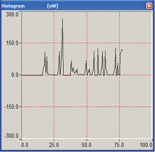The height and width of the screenshot is (152, 155).
Task: Pick the -150.0 y-axis label
Action: [x=11, y=107]
